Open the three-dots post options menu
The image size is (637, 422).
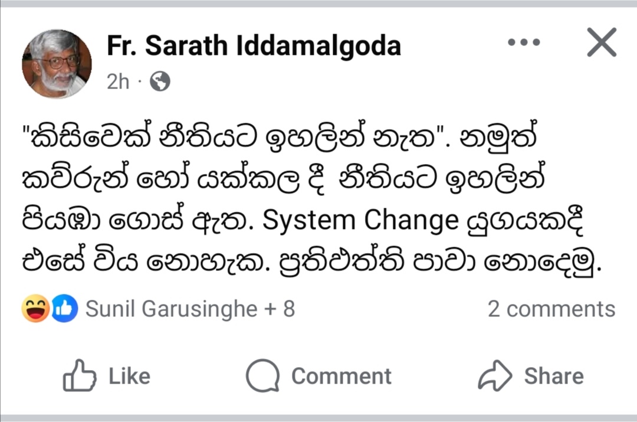(x=523, y=42)
